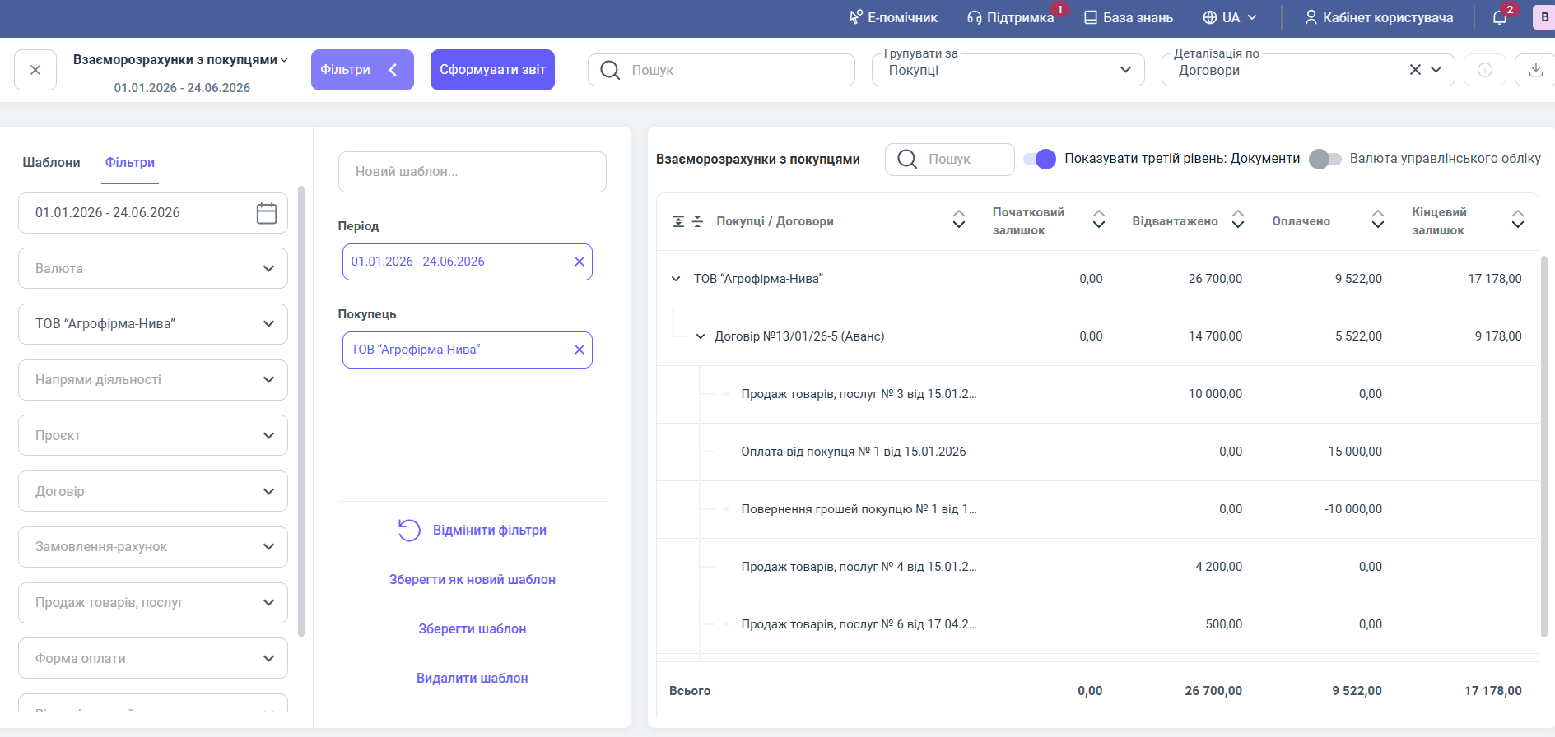1555x737 pixels.
Task: Clear the Деталізація по Договори value
Action: point(1415,70)
